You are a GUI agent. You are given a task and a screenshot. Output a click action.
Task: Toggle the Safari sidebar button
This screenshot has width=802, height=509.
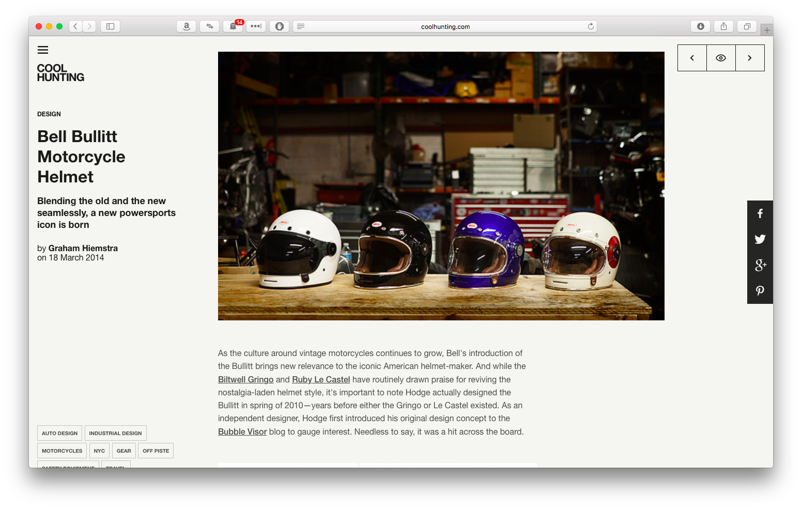[110, 26]
